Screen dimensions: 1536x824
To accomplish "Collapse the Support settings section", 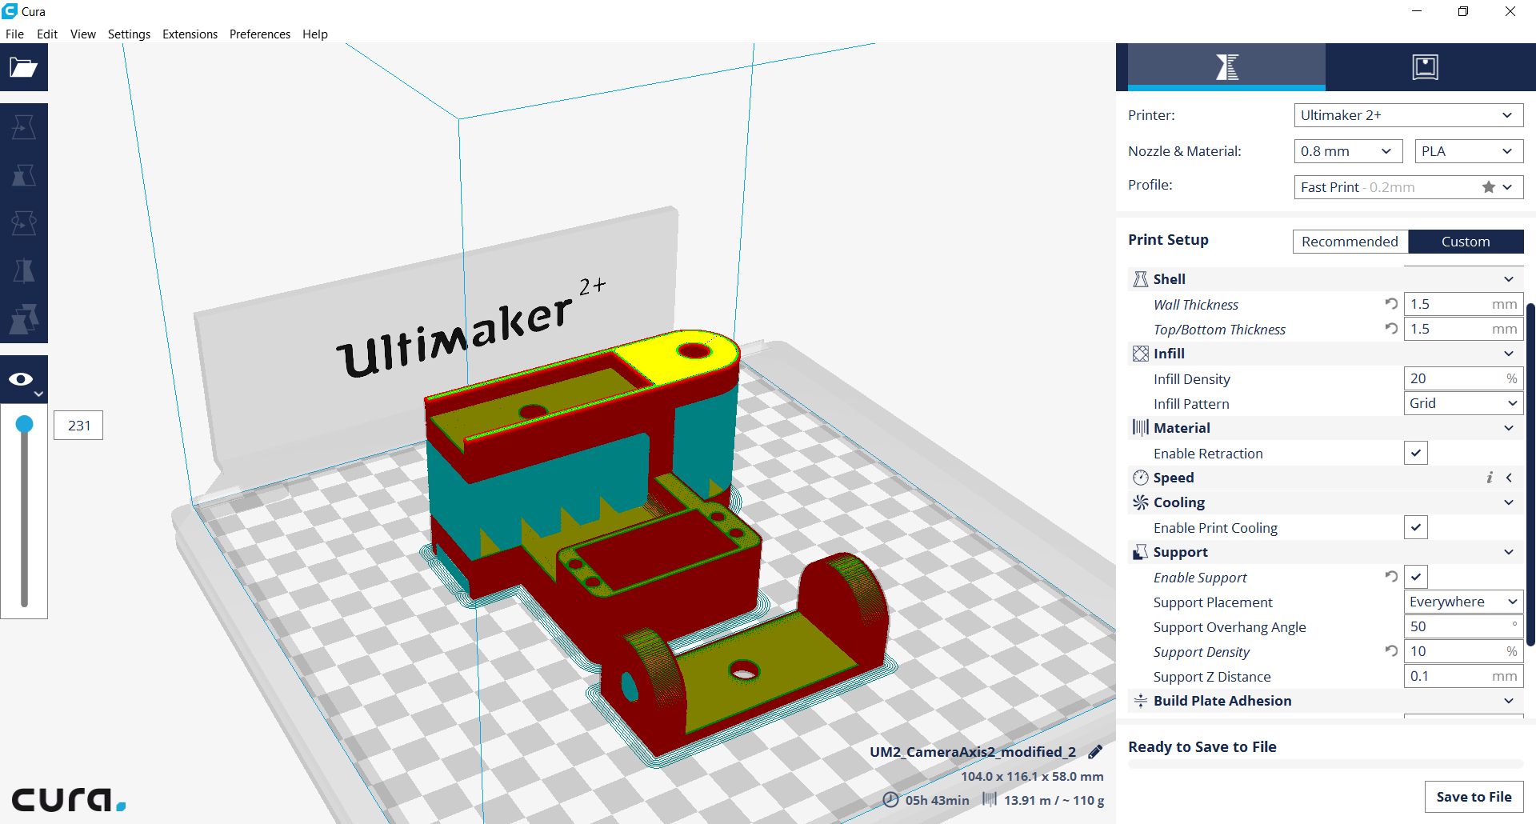I will pos(1509,552).
